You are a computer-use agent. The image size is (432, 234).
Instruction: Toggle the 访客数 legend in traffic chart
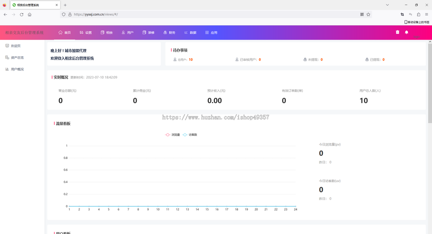[190, 134]
